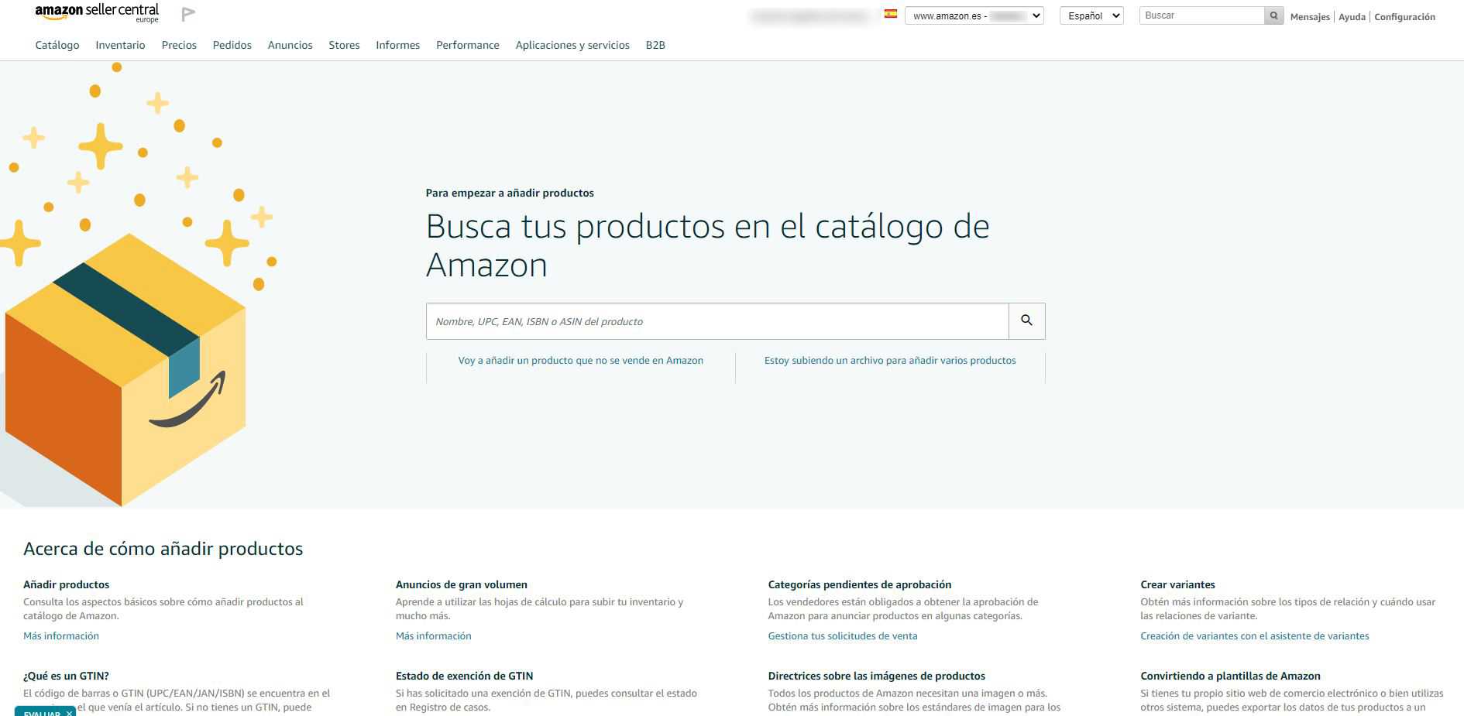Open the www.amazon.es marketplace dropdown
This screenshot has height=716, width=1464.
[x=974, y=15]
